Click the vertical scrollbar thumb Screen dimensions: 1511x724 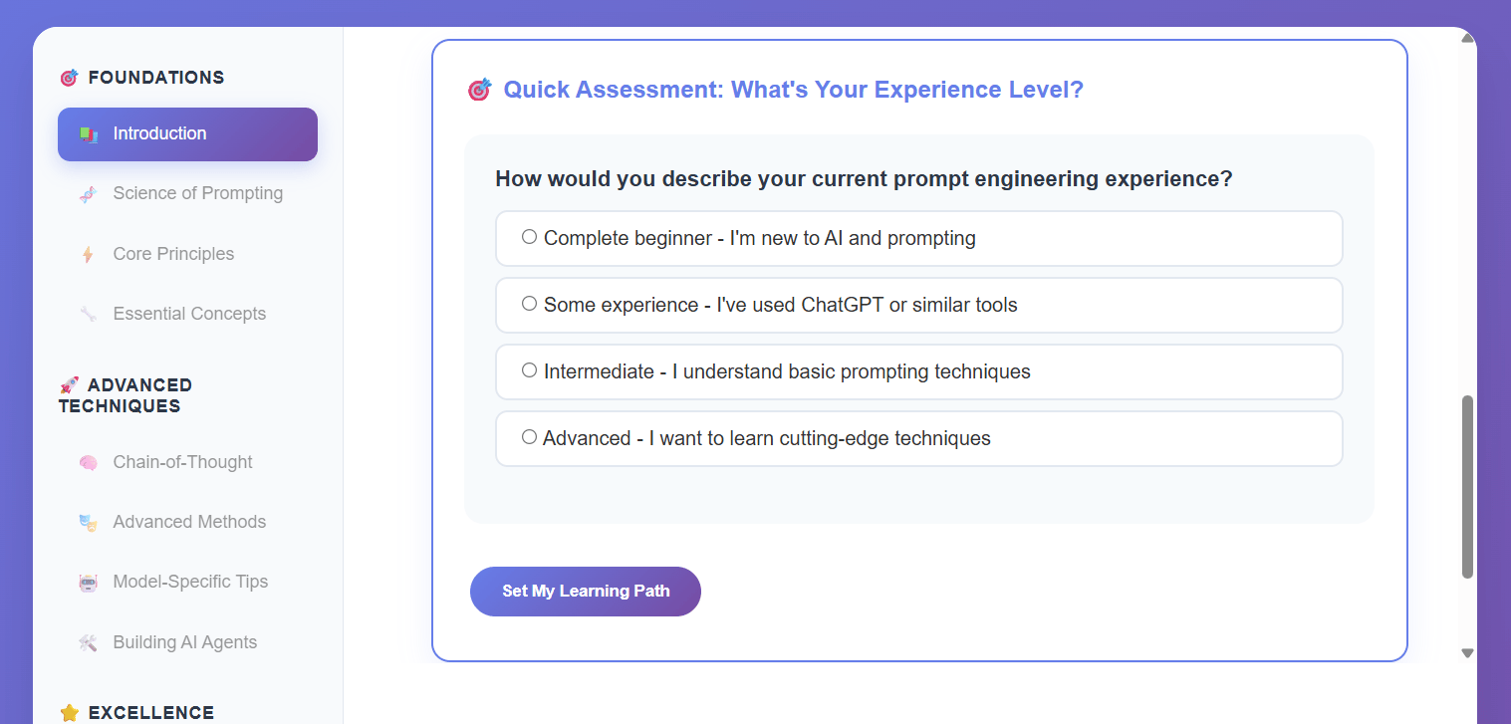coord(1467,487)
